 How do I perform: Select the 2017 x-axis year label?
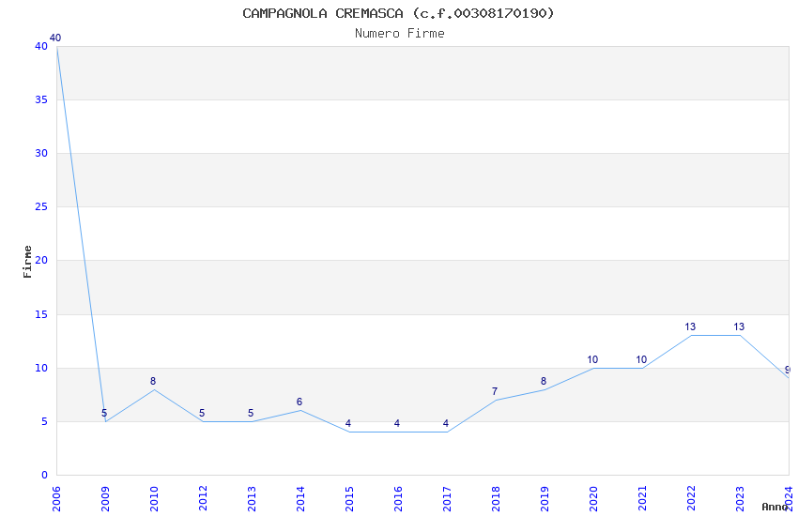tap(447, 499)
